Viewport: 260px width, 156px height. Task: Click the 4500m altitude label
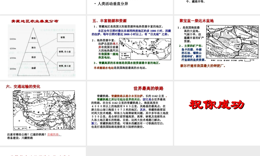click(13, 49)
